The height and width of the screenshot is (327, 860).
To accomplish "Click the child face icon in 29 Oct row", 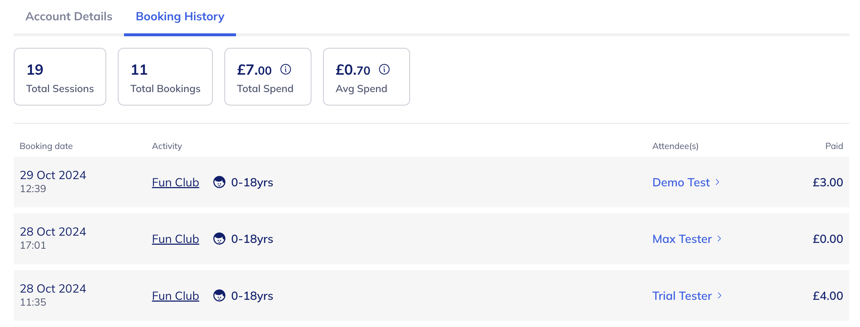I will coord(219,182).
